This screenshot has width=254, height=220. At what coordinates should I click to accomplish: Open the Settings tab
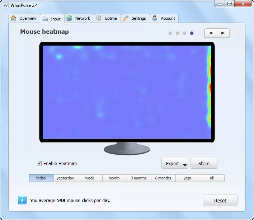pos(135,18)
